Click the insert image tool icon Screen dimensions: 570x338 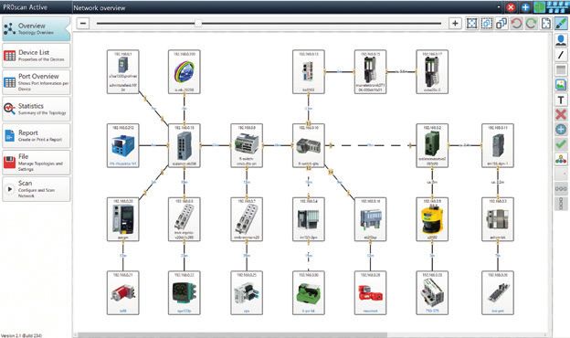(x=561, y=85)
